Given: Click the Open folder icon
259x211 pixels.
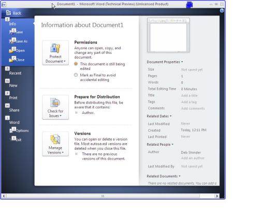Looking at the screenshot, I should click(11, 50).
